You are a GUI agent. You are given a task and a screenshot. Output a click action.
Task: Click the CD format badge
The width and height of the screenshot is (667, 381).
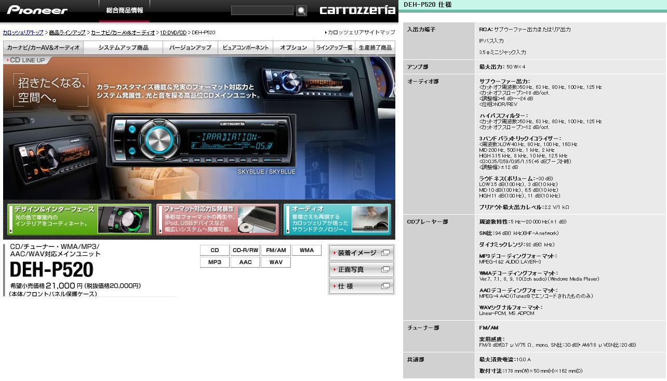pos(215,250)
